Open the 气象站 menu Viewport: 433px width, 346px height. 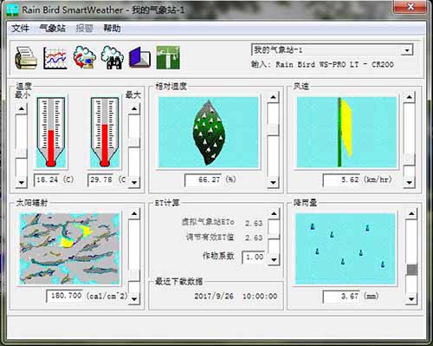pyautogui.click(x=52, y=29)
